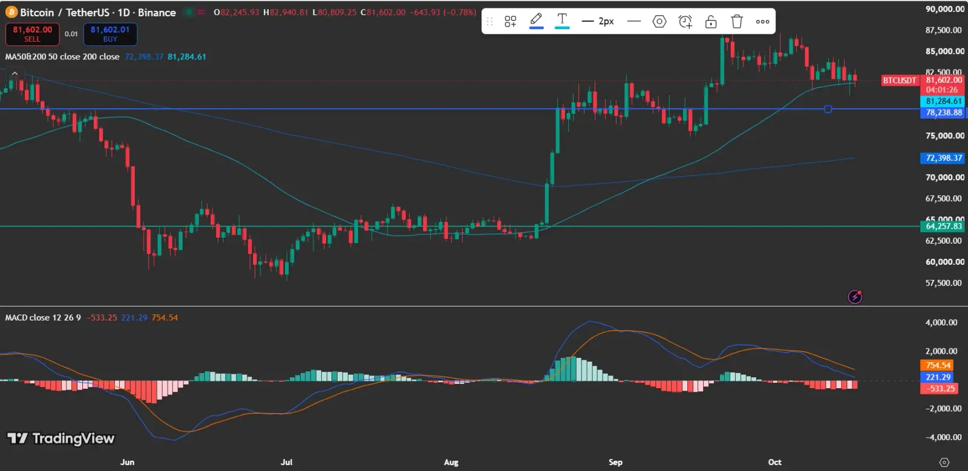Click the pencil line tool icon

[536, 21]
